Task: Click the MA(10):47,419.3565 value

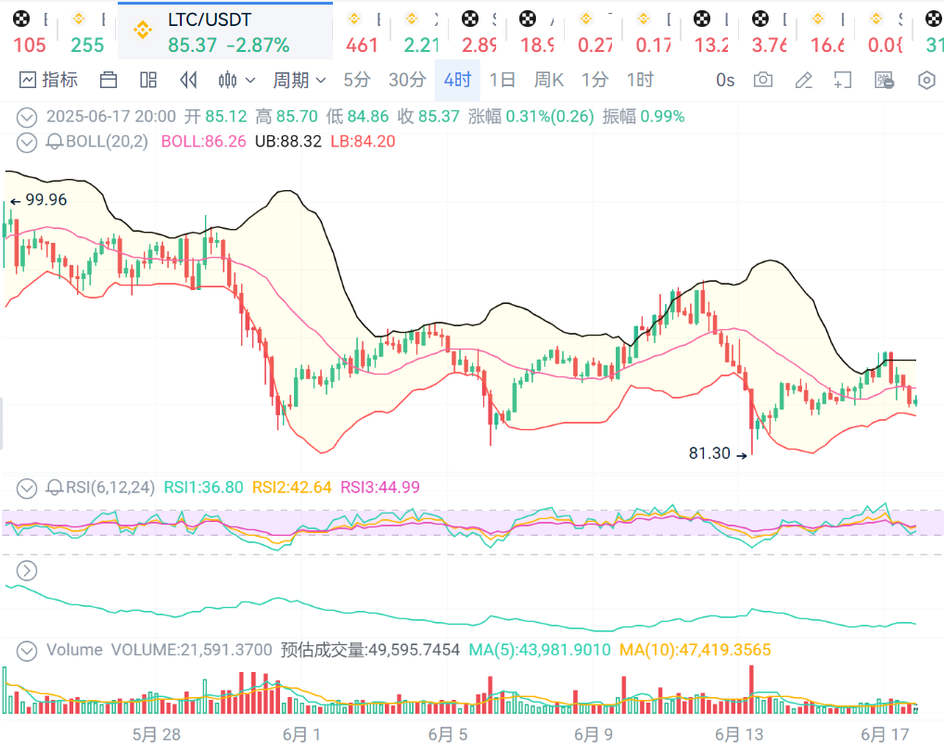Action: click(695, 650)
